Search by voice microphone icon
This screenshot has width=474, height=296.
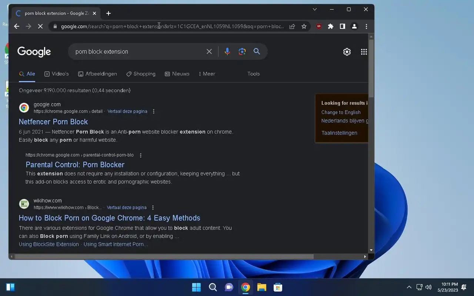227,51
